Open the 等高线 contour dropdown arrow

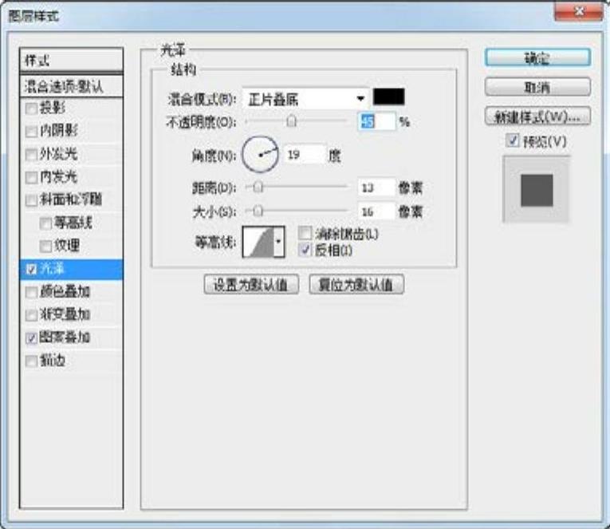[x=278, y=241]
